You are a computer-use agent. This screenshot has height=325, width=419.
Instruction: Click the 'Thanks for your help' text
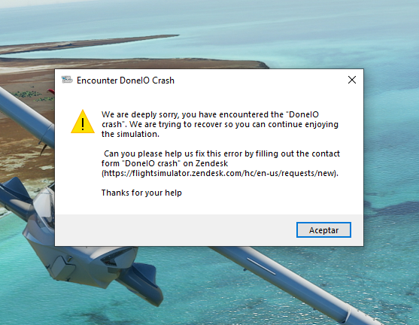point(141,193)
